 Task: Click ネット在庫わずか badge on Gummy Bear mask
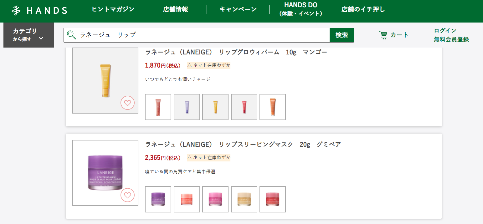pos(209,157)
